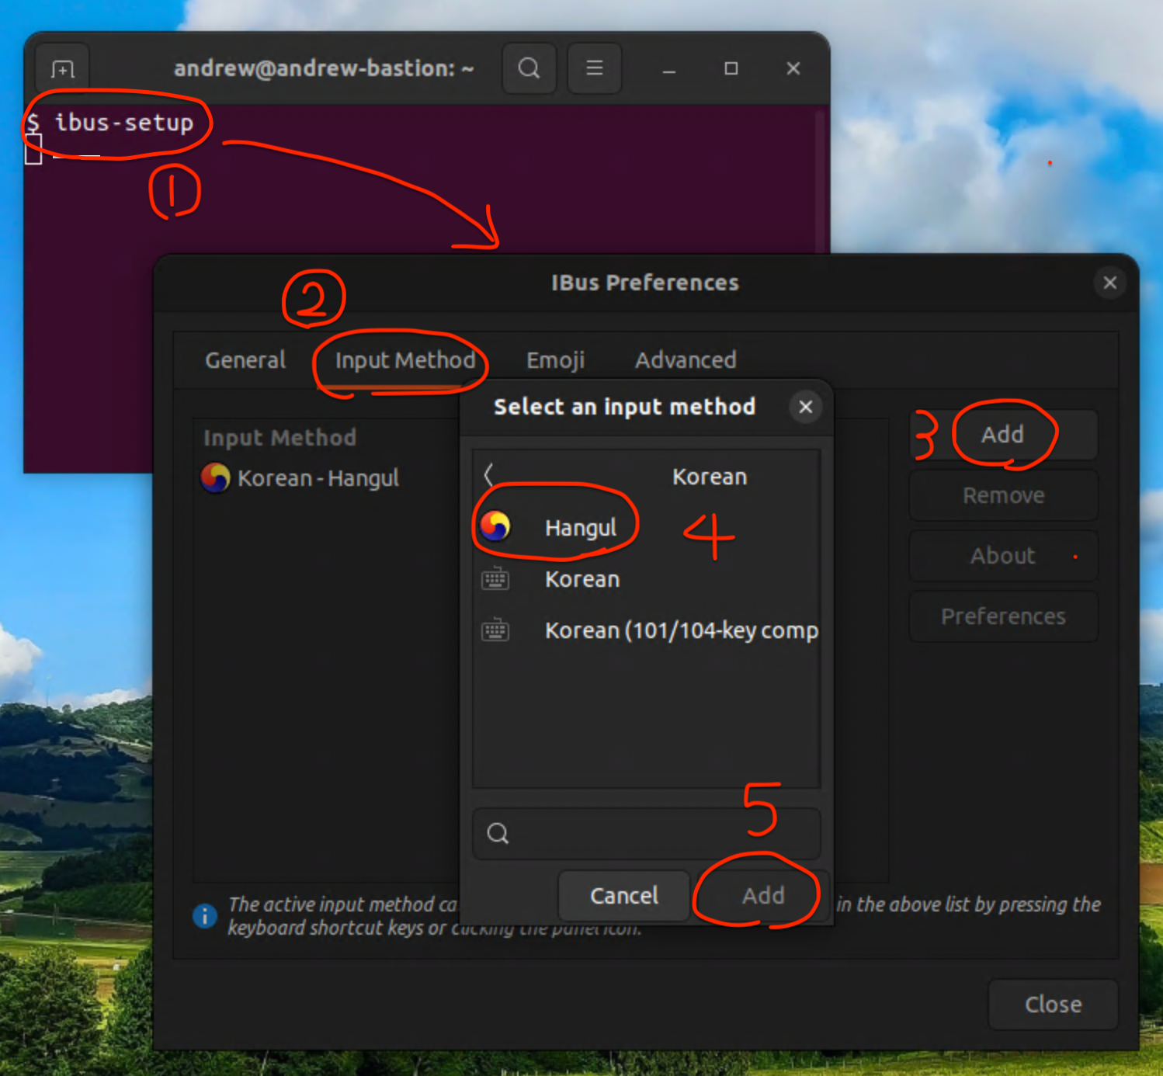The height and width of the screenshot is (1076, 1163).
Task: Click the Korean heading in the dialog
Action: click(710, 477)
